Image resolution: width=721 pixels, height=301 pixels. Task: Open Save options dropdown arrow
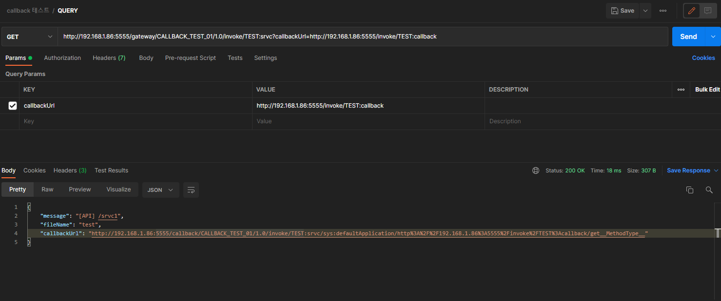pyautogui.click(x=645, y=11)
